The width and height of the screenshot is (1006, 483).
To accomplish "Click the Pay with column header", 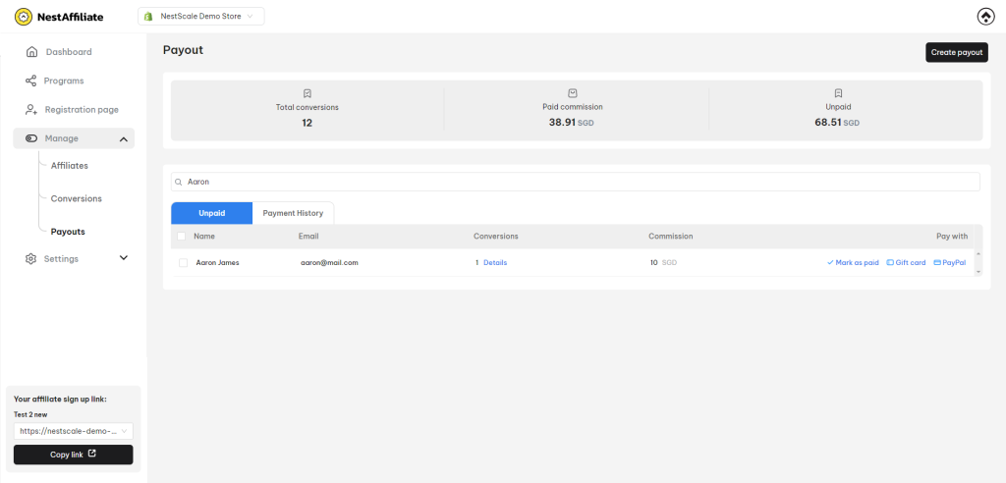I will point(952,236).
